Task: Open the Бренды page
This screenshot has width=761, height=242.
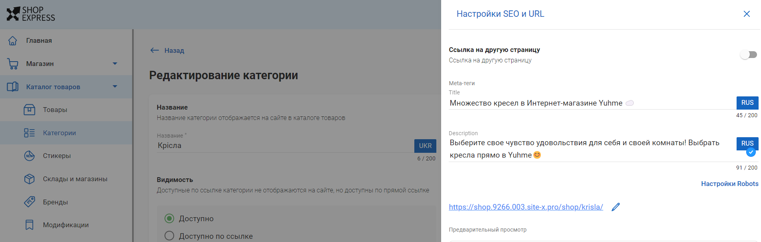Action: tap(66, 202)
